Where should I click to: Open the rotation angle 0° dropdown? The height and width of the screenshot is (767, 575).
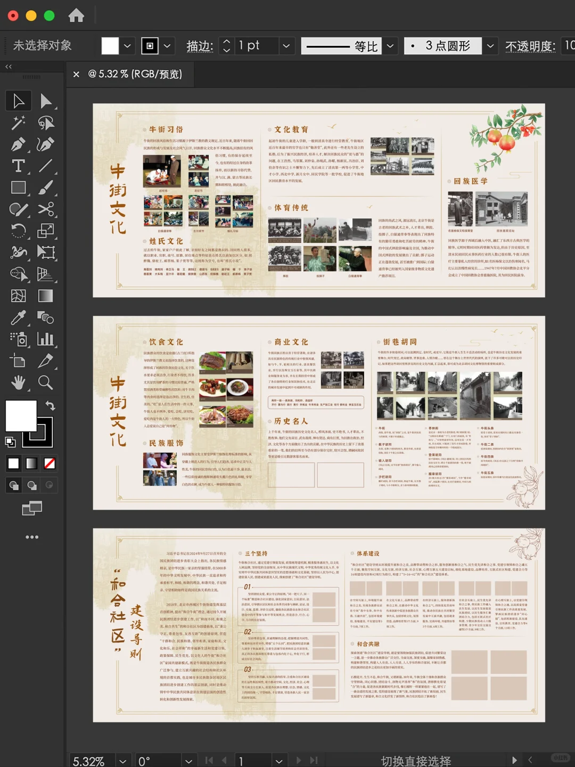[188, 761]
